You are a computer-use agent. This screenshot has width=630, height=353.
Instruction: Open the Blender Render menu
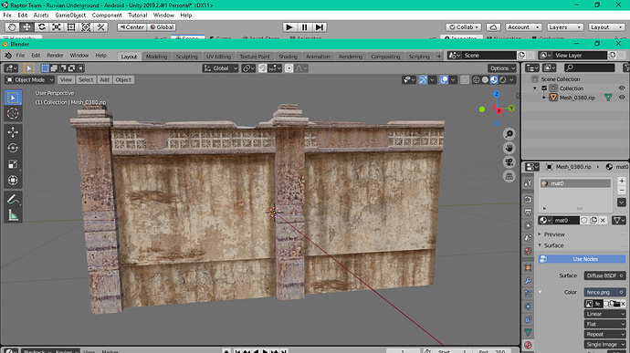pos(55,56)
